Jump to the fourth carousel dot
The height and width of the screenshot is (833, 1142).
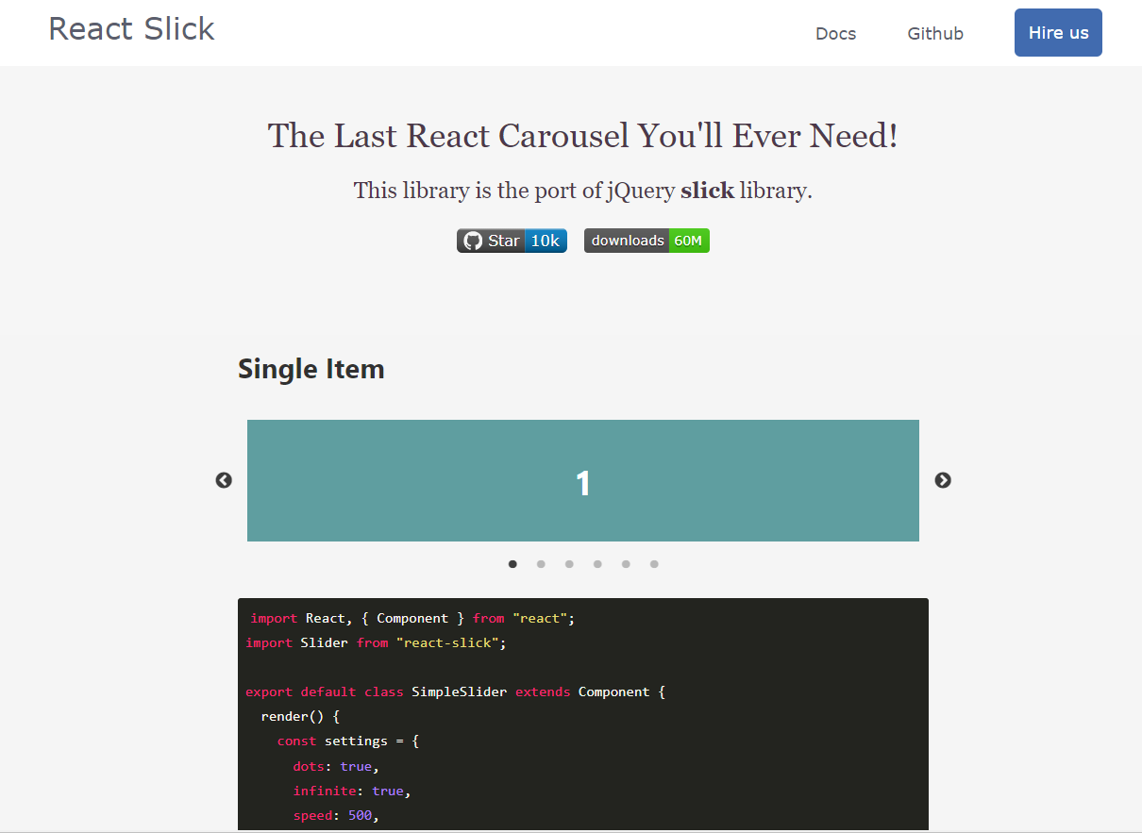pyautogui.click(x=597, y=564)
